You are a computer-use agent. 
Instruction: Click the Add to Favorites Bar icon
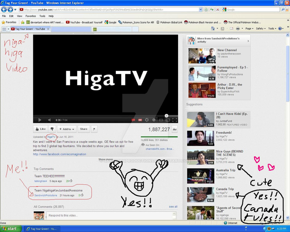tap(23, 22)
